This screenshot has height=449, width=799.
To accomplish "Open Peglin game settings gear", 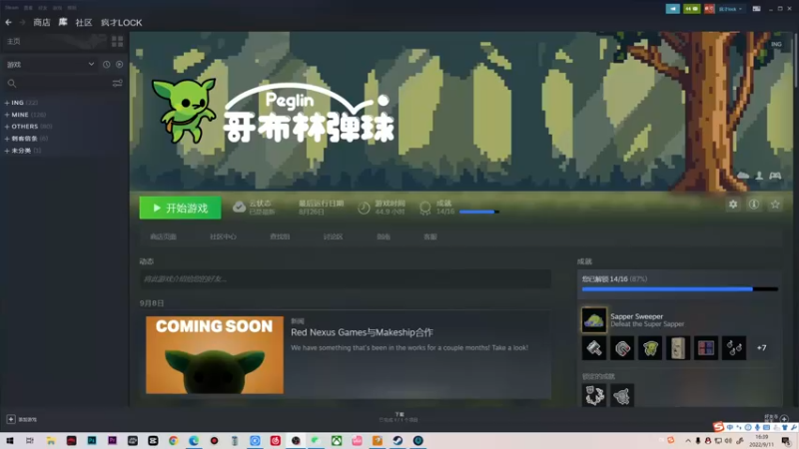I will coord(733,205).
